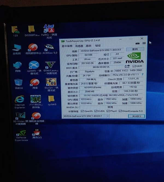Click the 24.8 G pixel fillrate value
164x182 pixels.
click(89, 83)
